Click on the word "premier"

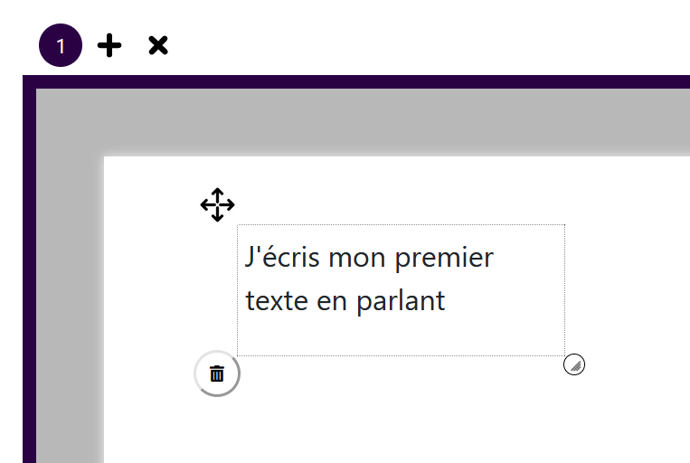[444, 259]
